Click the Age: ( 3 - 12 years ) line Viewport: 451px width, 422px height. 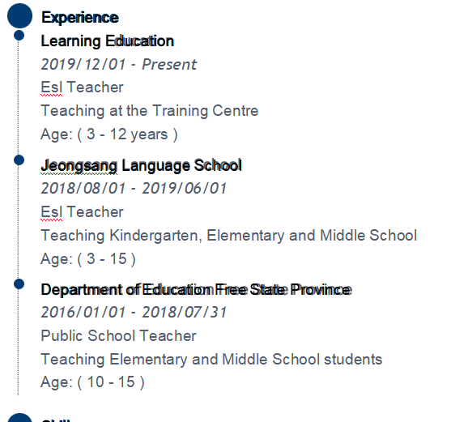pos(109,134)
